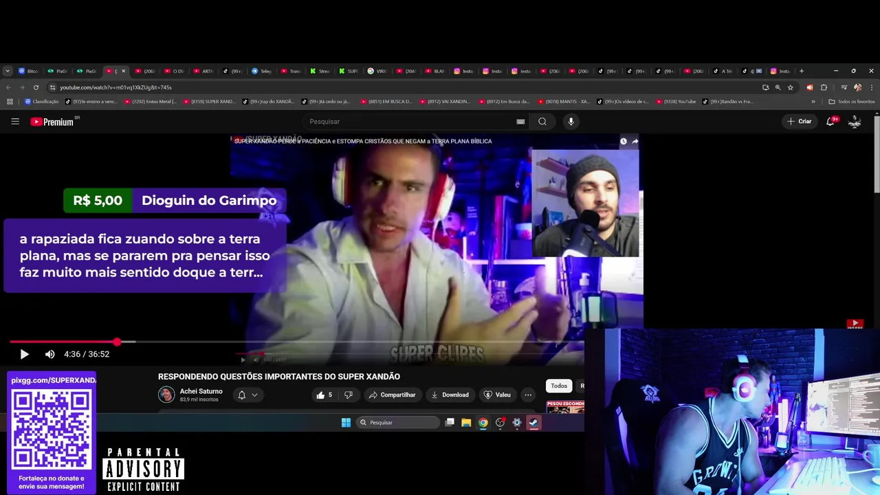This screenshot has height=495, width=880.
Task: Click the site info icon in address bar
Action: (x=52, y=87)
